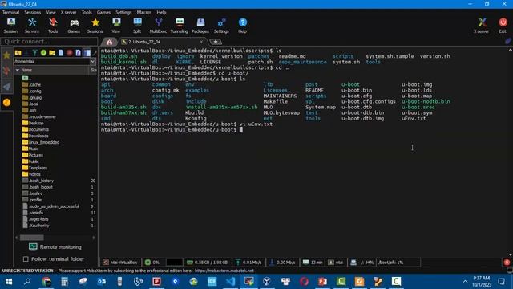513x289 pixels.
Task: Click the terminal scroll-up arrow
Action: pos(510,50)
